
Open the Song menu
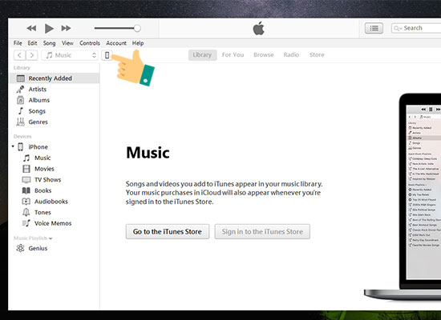pyautogui.click(x=49, y=43)
